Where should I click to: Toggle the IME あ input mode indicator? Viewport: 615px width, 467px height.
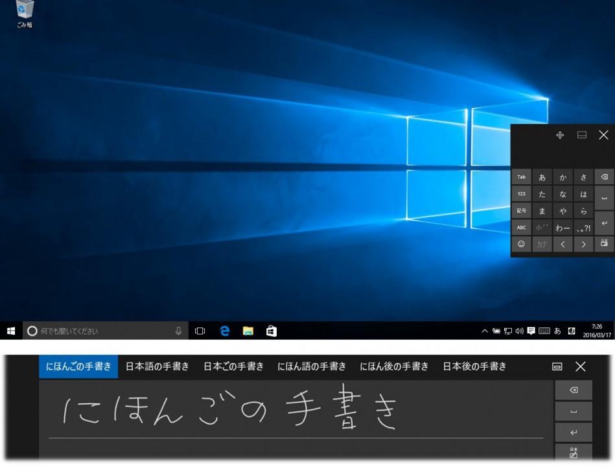557,331
